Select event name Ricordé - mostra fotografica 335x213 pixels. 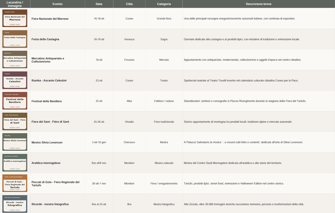pos(50,204)
